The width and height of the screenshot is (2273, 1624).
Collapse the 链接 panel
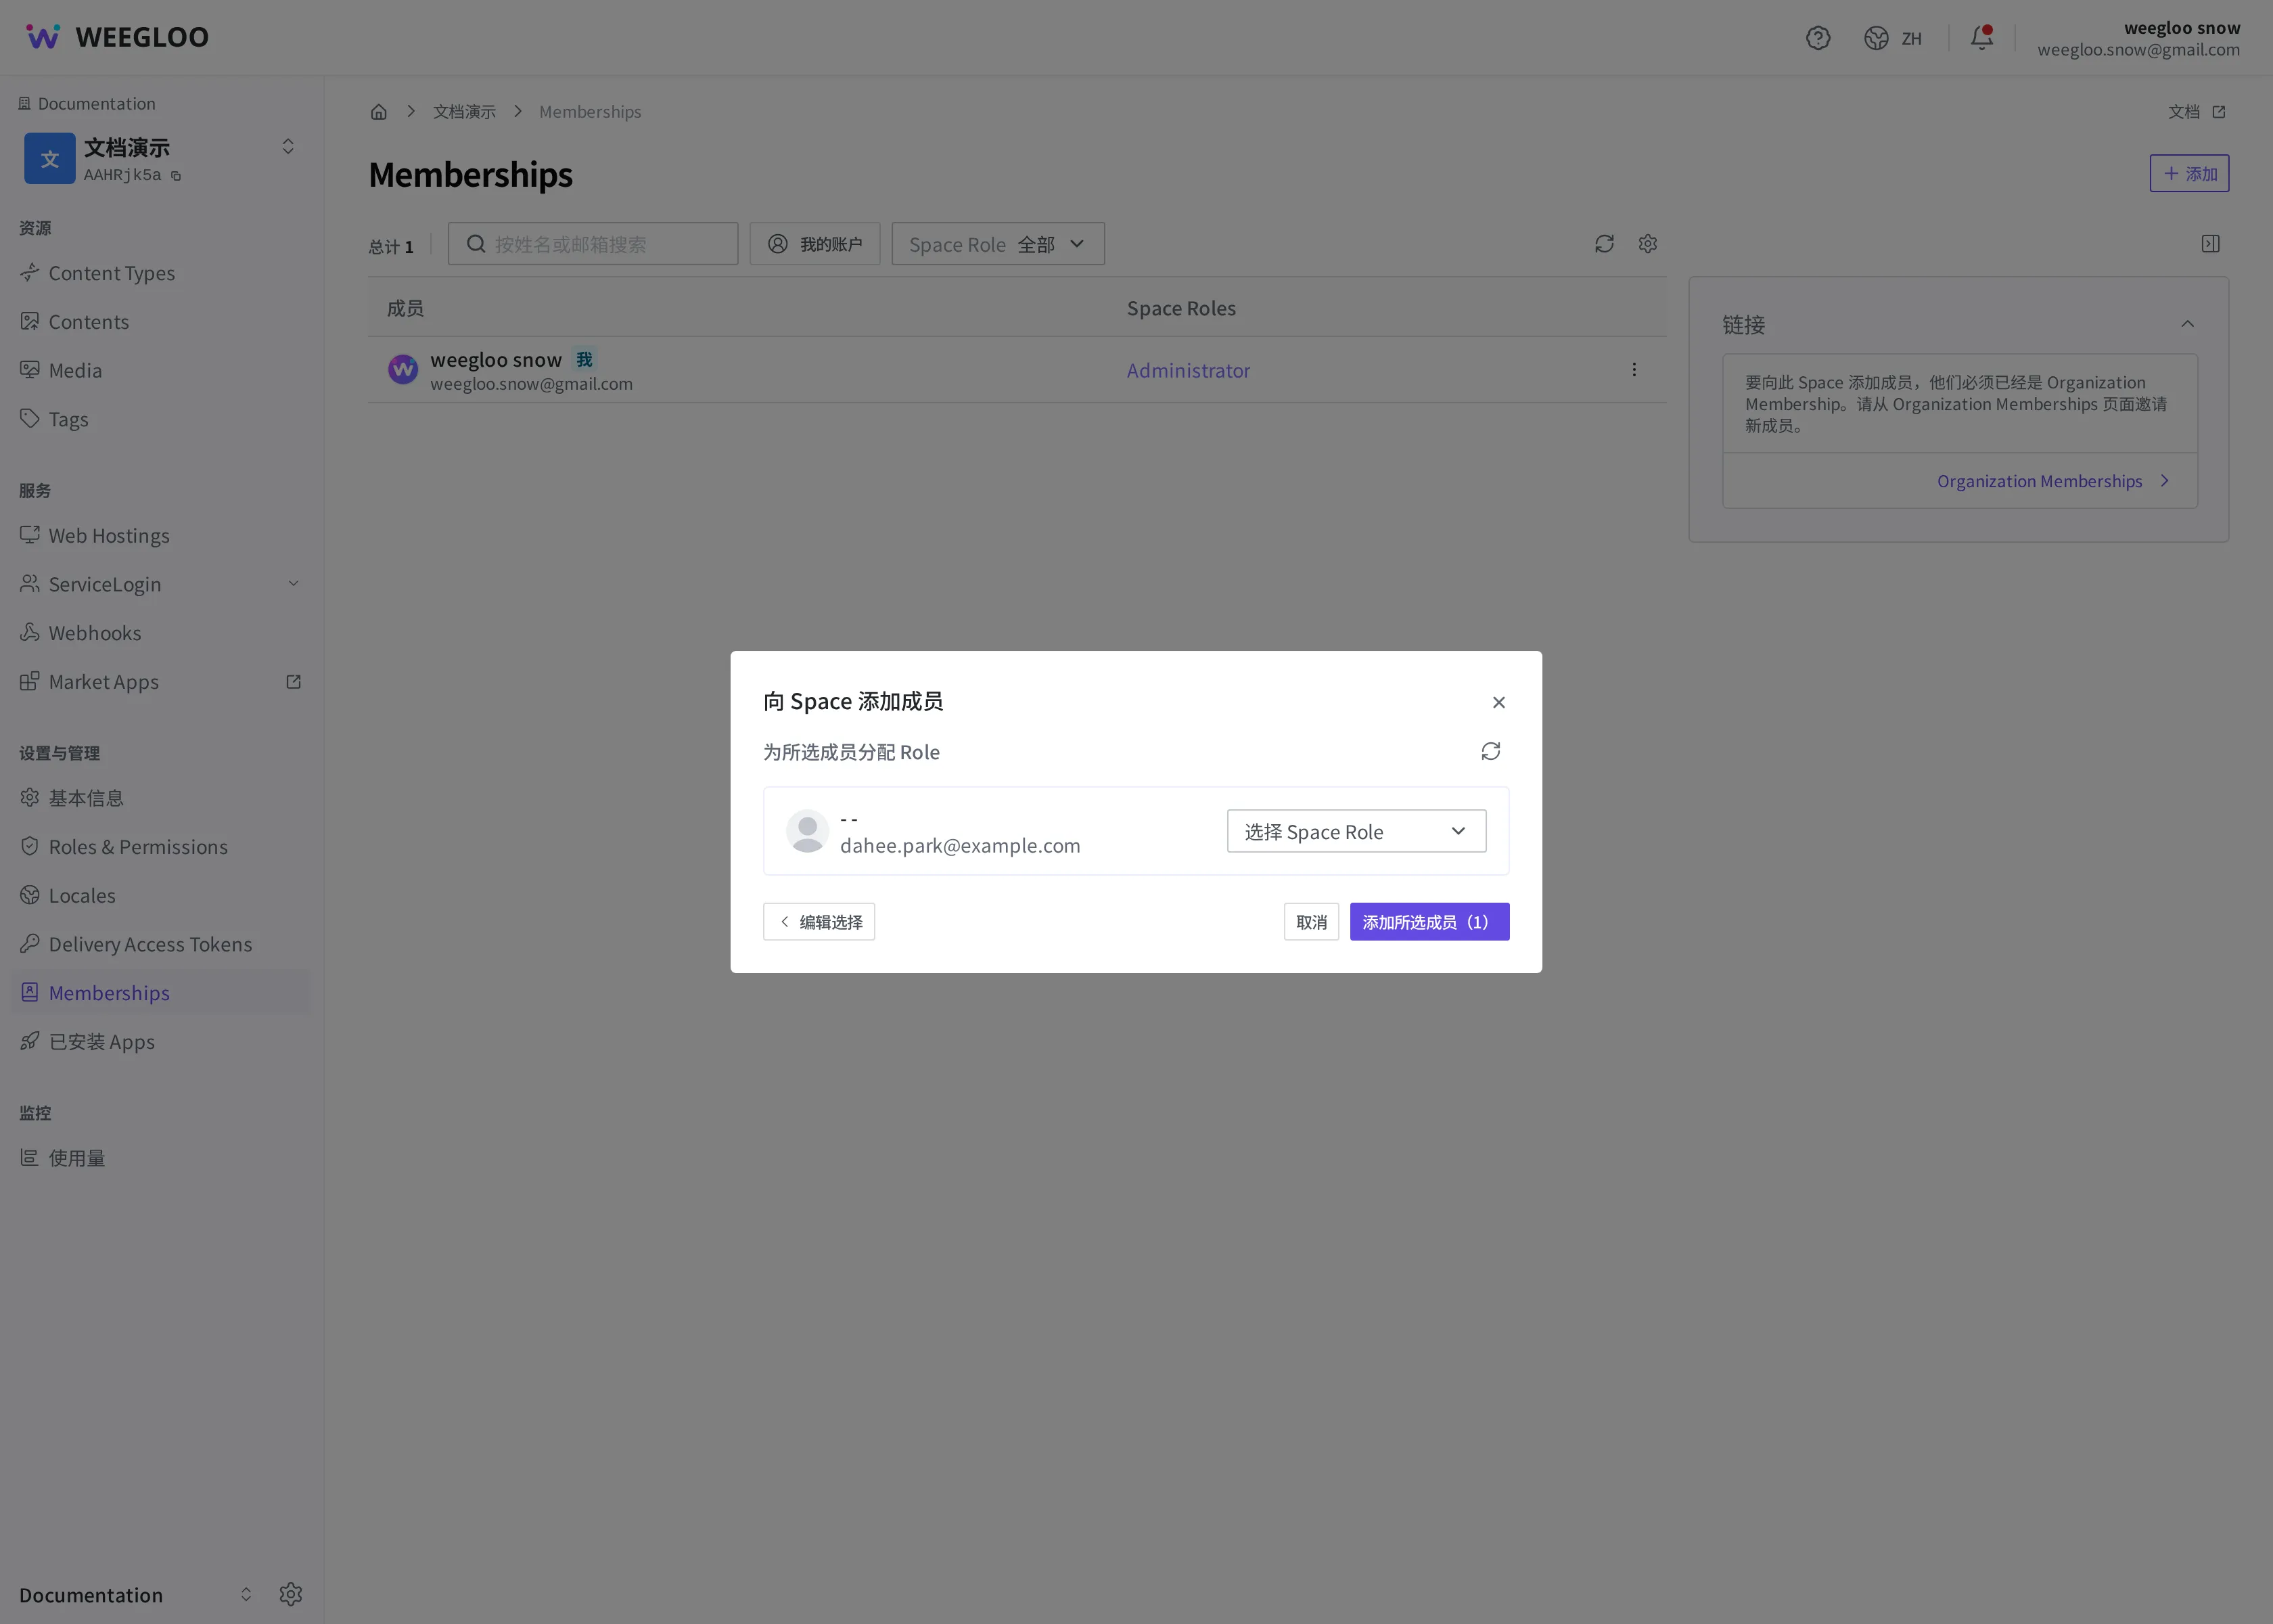point(2187,324)
